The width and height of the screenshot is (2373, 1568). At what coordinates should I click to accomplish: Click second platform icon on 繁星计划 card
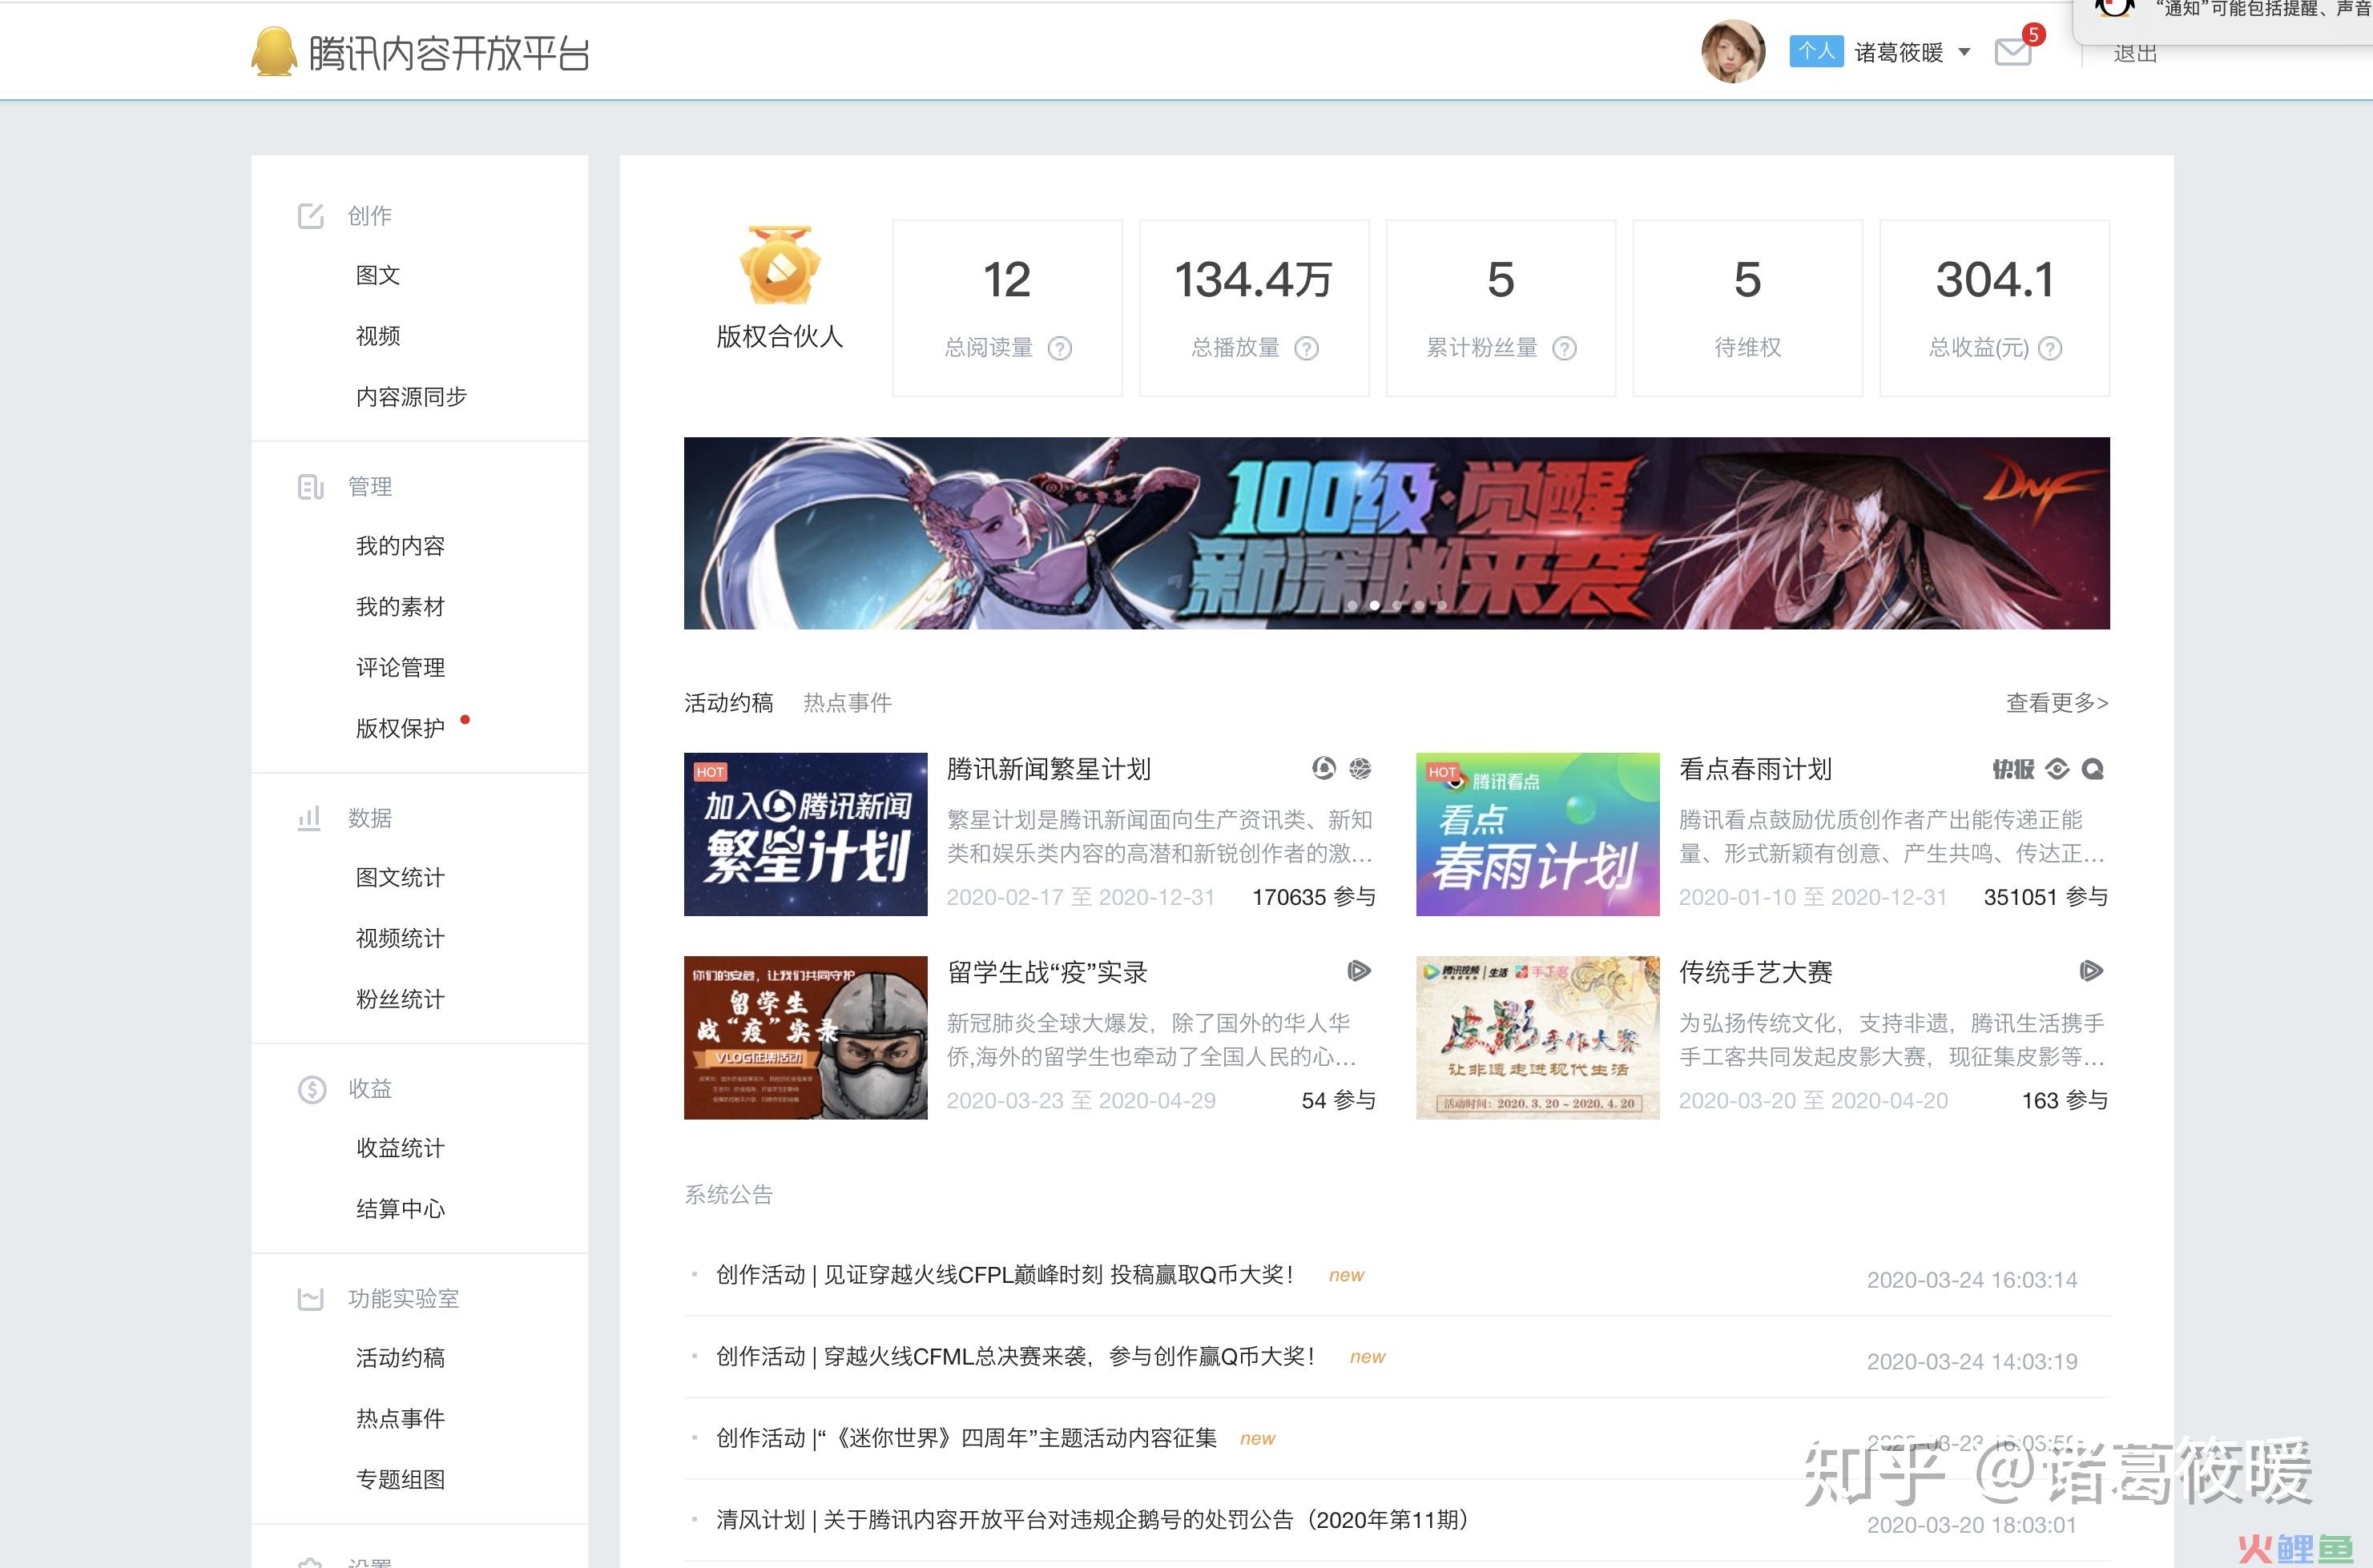[1360, 768]
